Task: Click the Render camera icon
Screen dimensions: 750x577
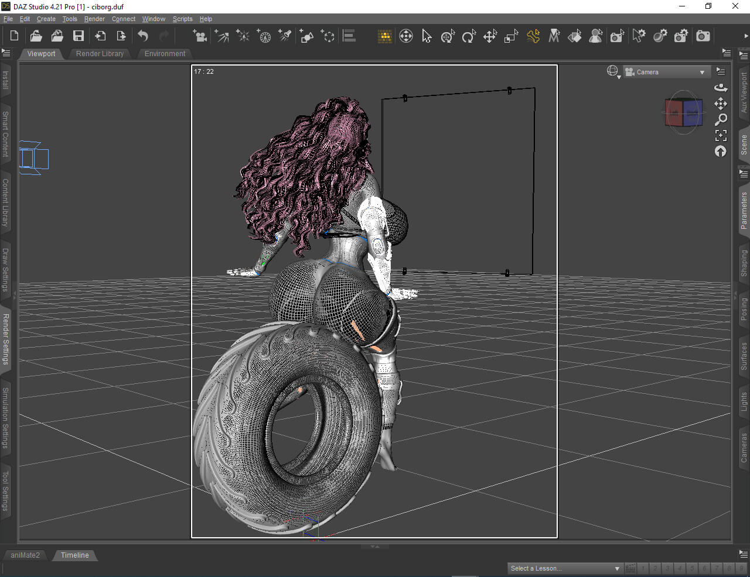Action: point(703,36)
